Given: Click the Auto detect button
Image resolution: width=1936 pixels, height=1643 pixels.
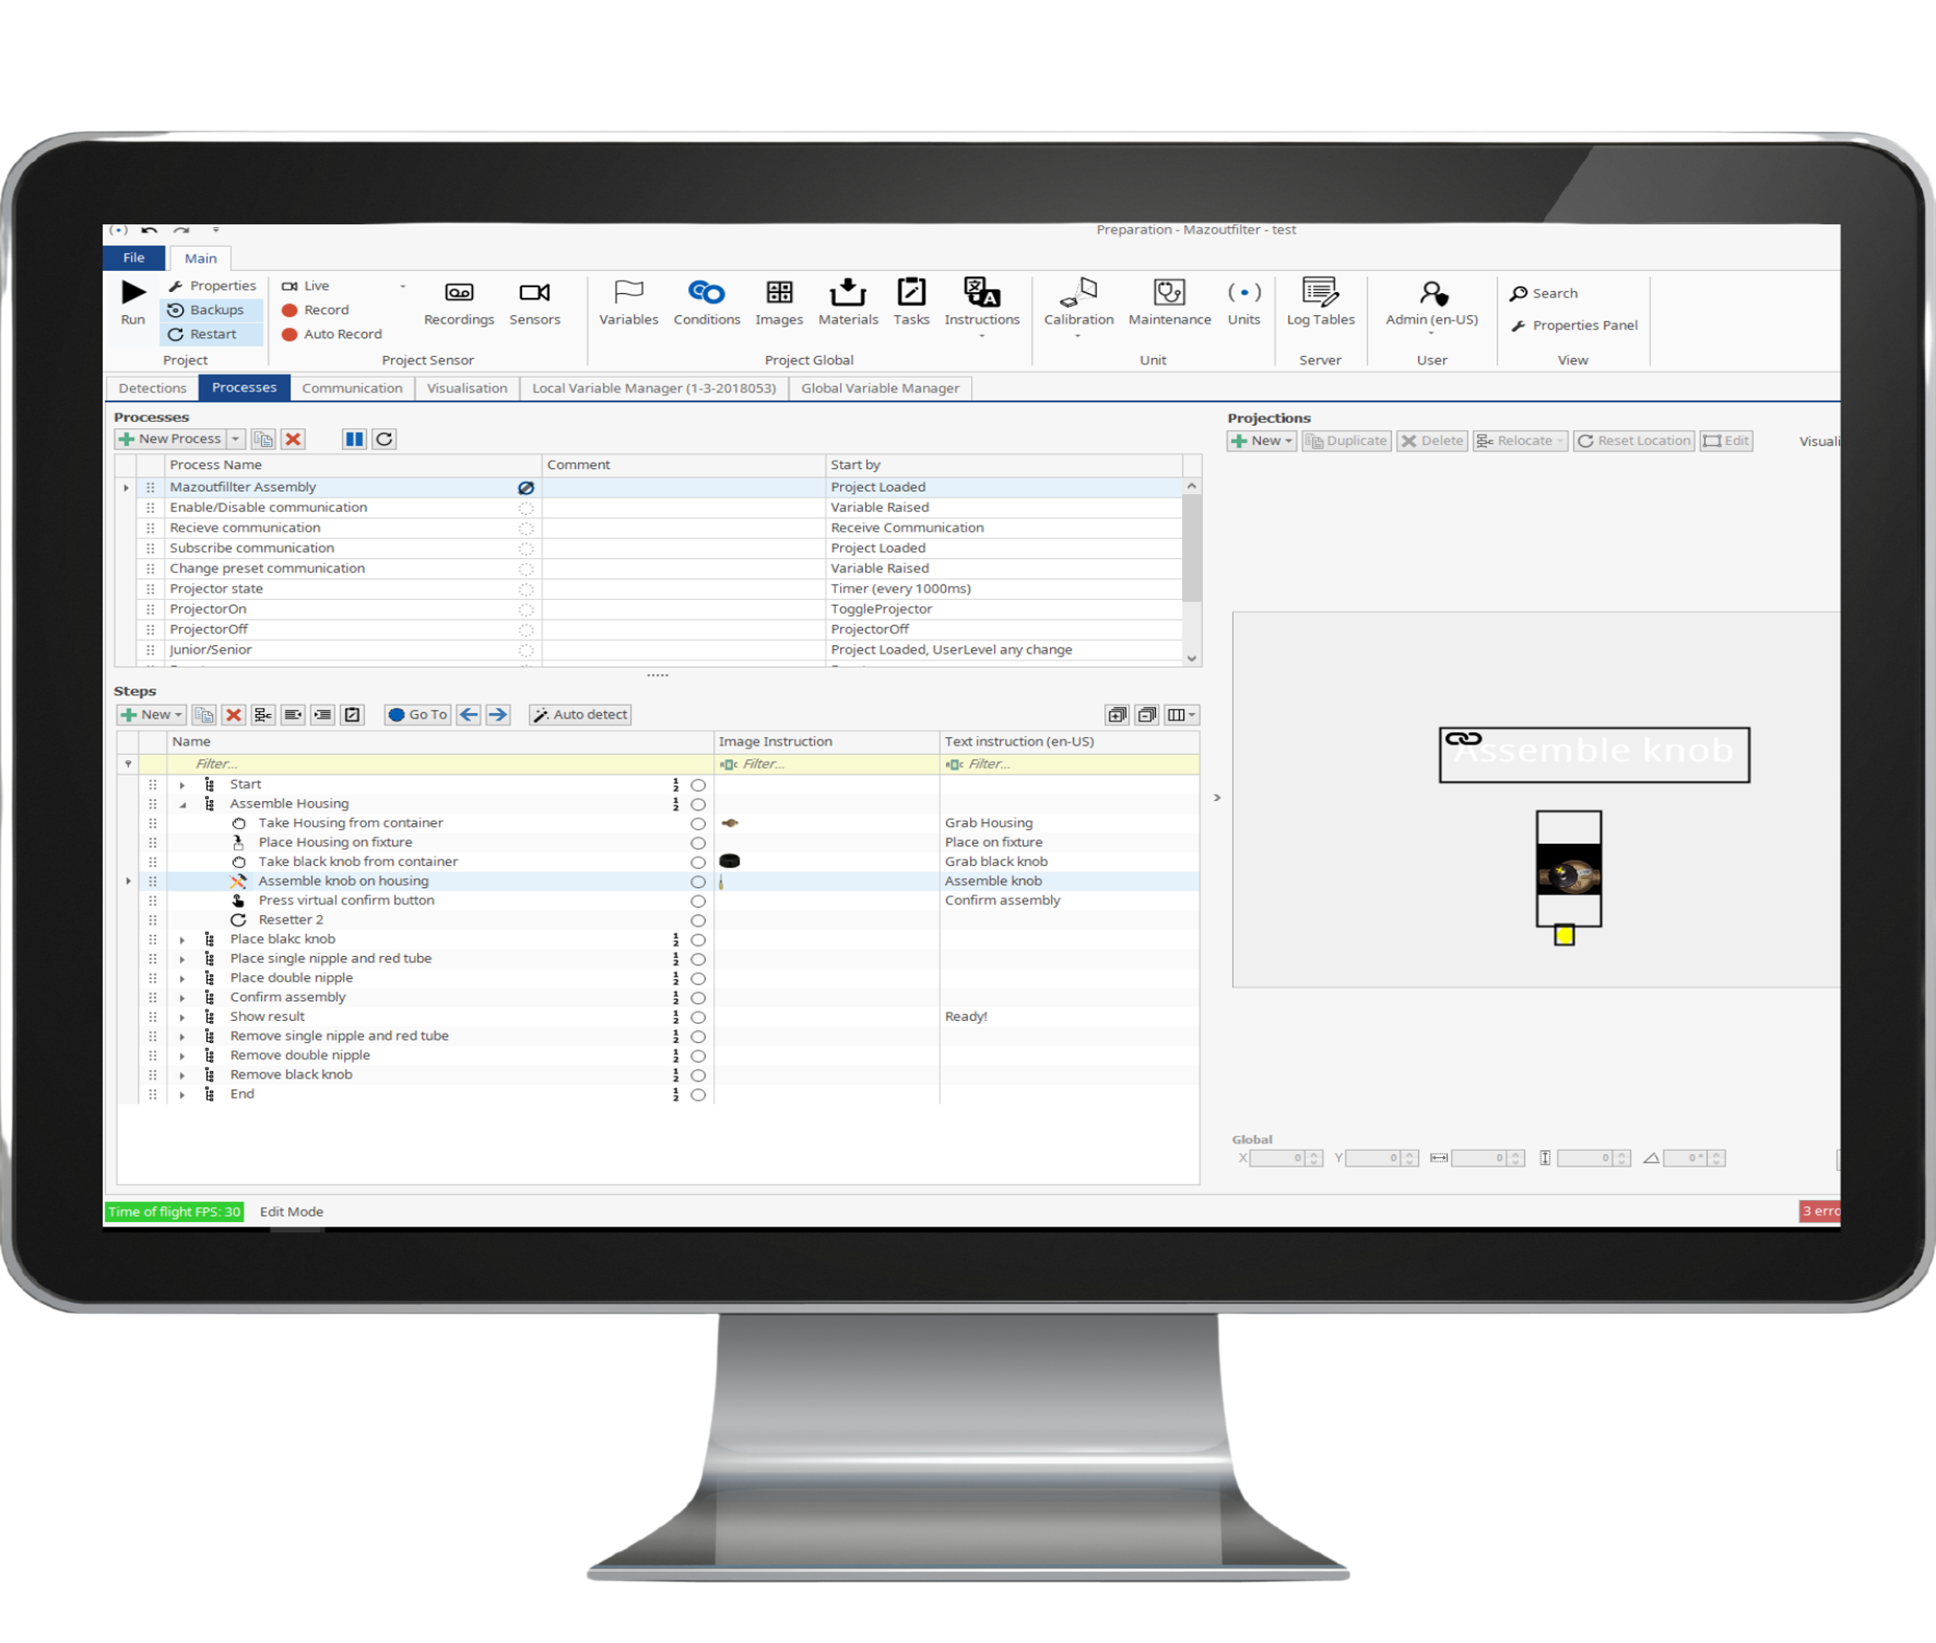Looking at the screenshot, I should (580, 716).
